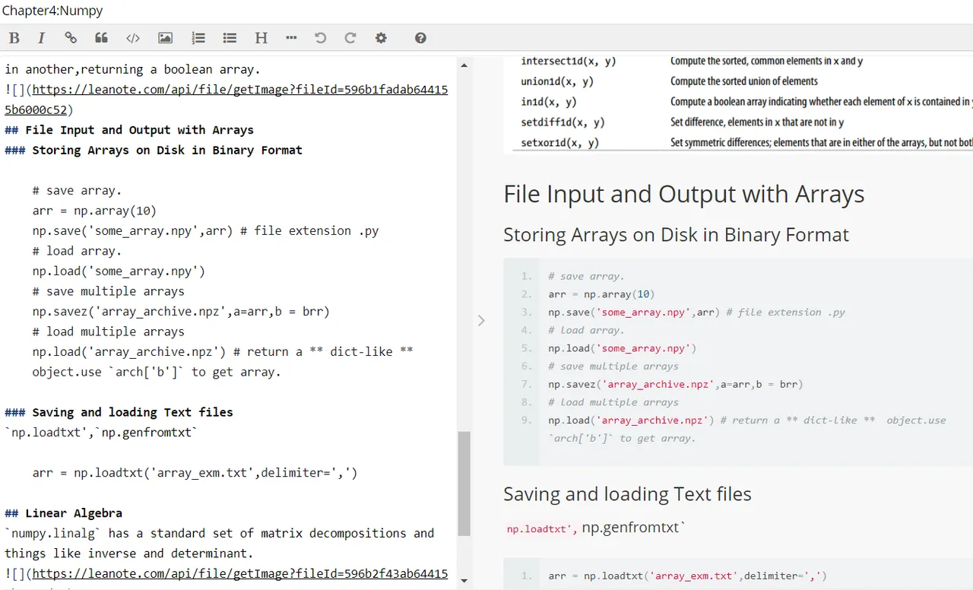Click 'in1d(x, y)' in preview table
Viewport: 973px width, 590px height.
pyautogui.click(x=548, y=102)
